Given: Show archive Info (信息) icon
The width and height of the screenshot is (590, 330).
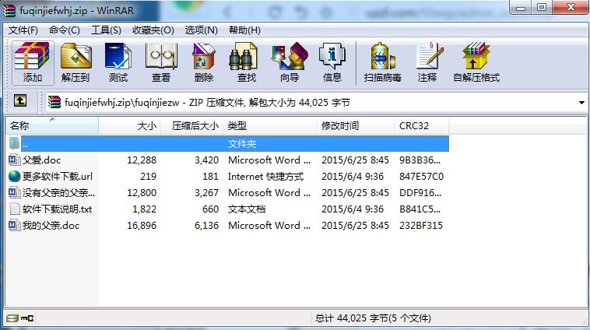Looking at the screenshot, I should [x=332, y=62].
